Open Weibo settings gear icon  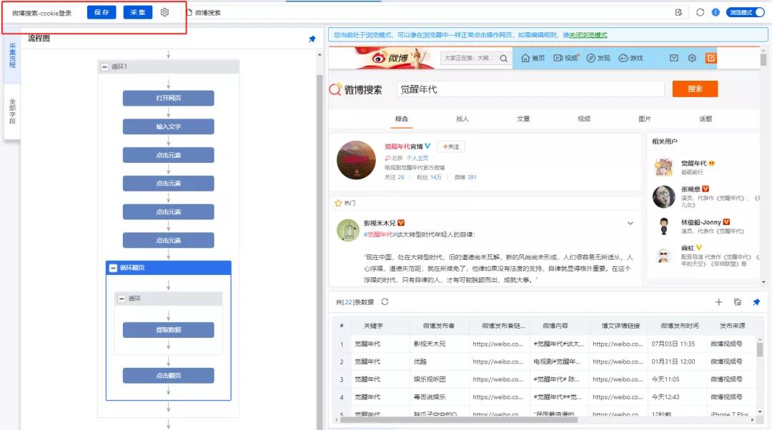(x=692, y=58)
